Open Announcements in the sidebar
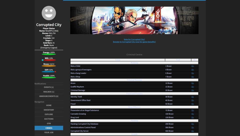Image resolution: width=240 pixels, height=136 pixels. pyautogui.click(x=49, y=96)
